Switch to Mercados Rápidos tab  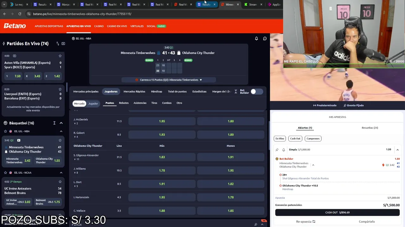[134, 91]
